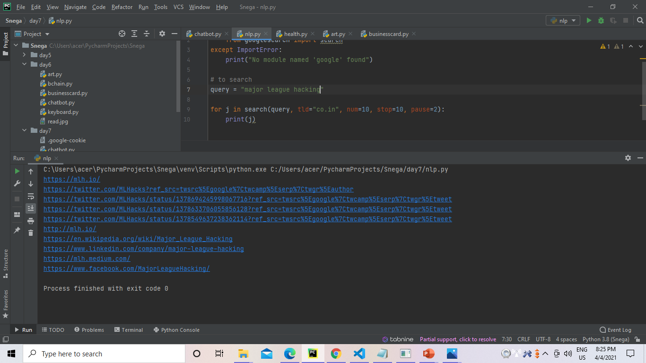
Task: Open run configuration wrench icon in Run panel
Action: pos(17,183)
